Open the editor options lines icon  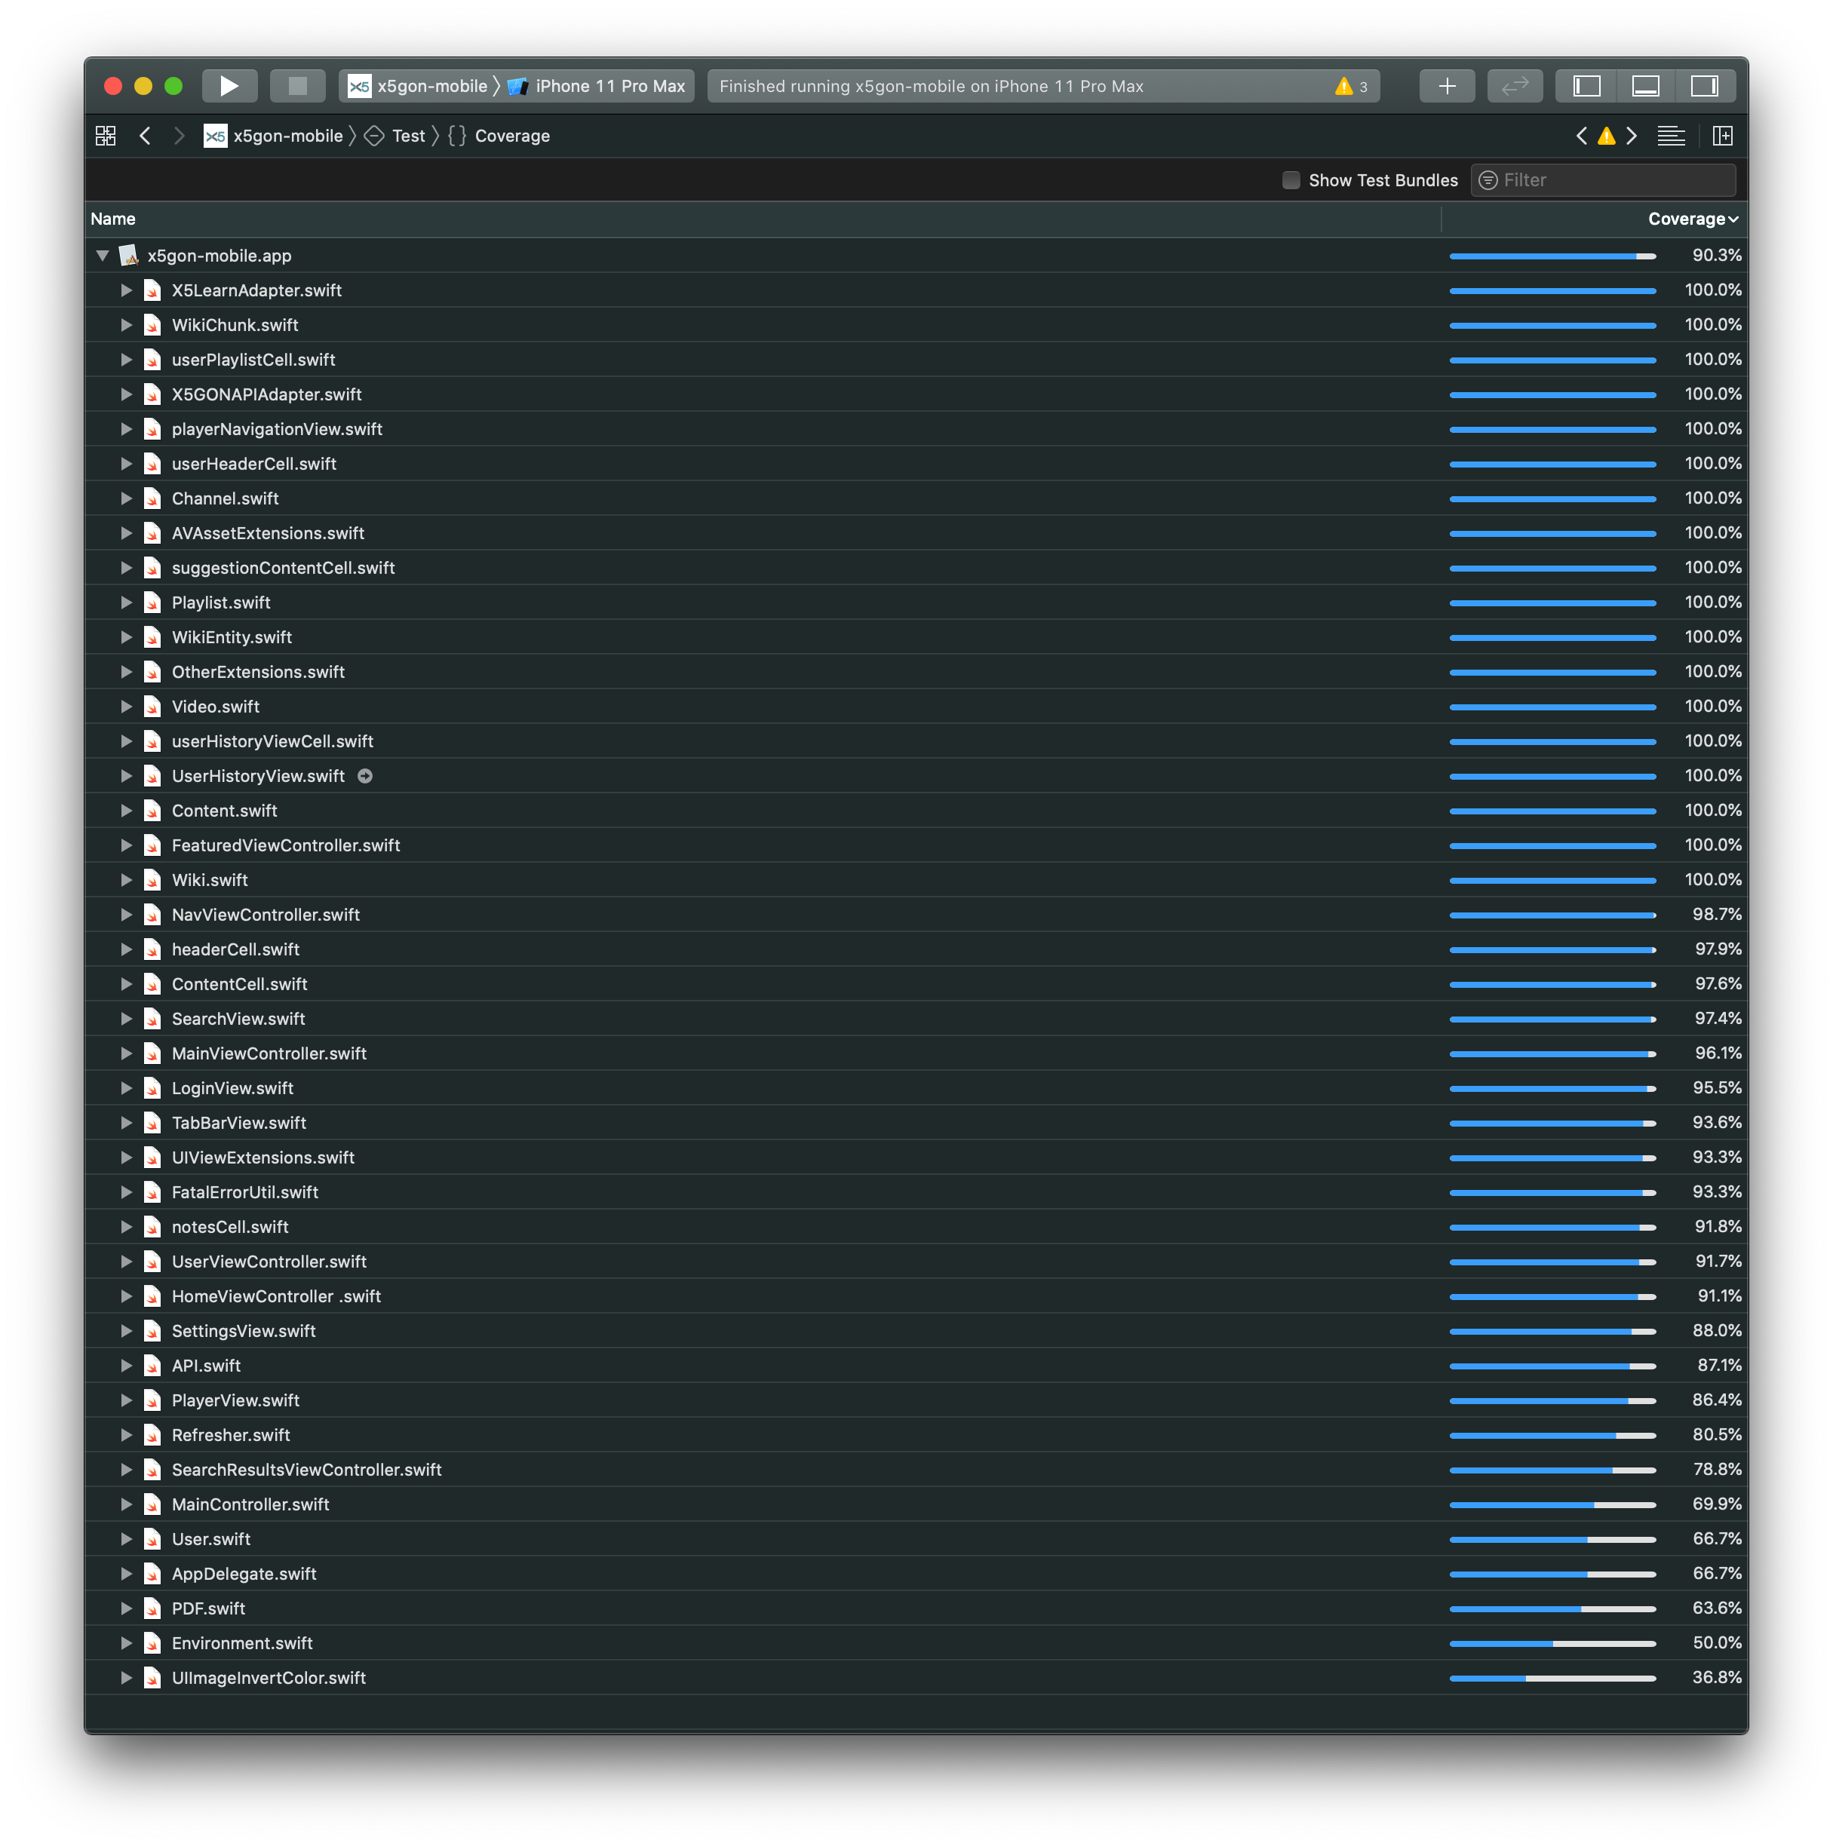coord(1671,136)
